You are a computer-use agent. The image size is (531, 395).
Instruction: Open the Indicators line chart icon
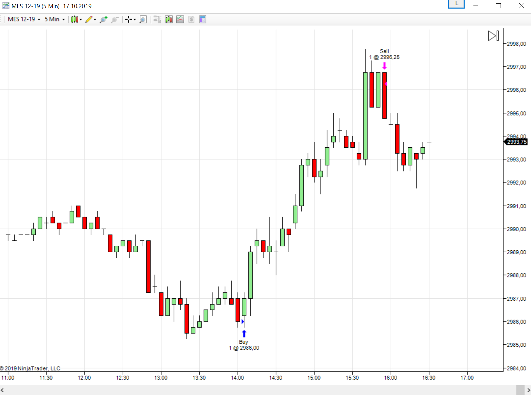tap(180, 19)
